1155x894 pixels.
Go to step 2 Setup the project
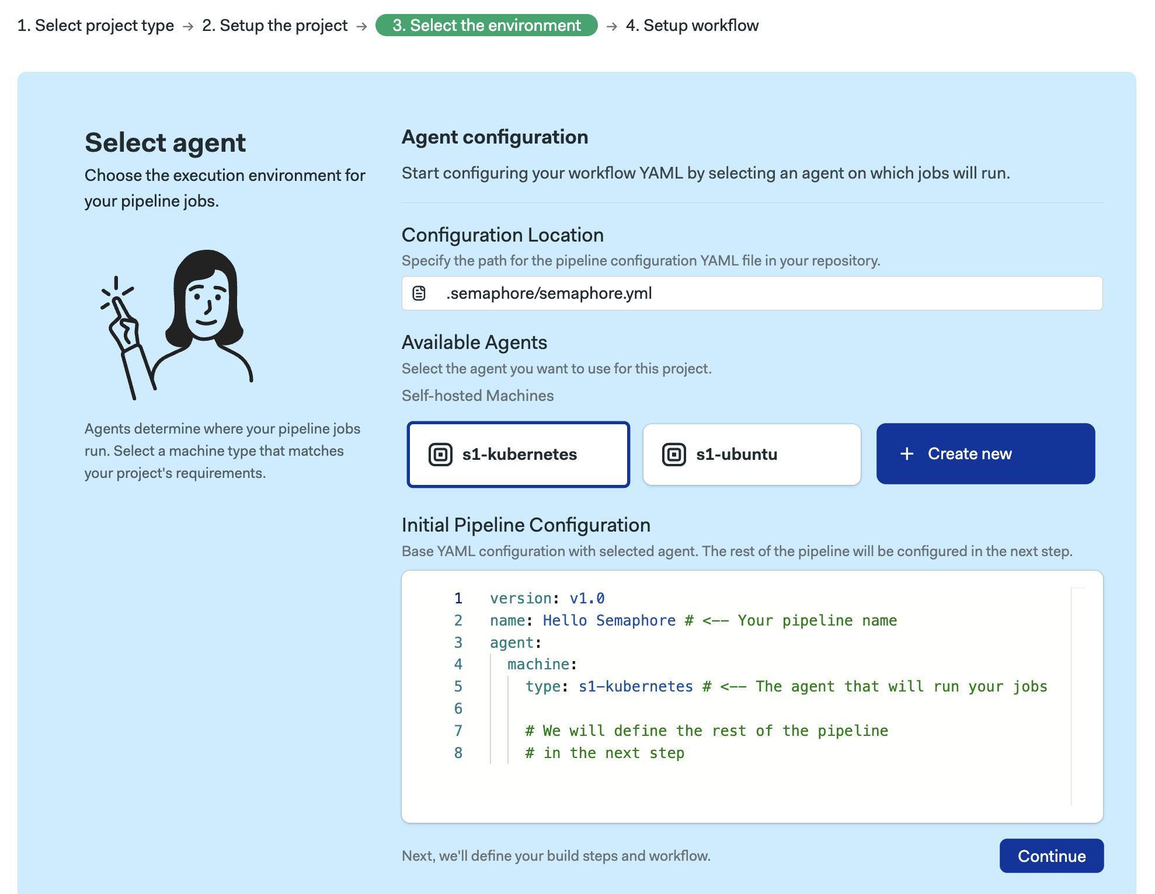click(274, 26)
